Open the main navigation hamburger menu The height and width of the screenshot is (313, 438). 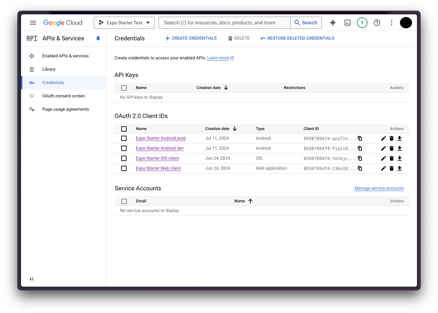pyautogui.click(x=33, y=23)
